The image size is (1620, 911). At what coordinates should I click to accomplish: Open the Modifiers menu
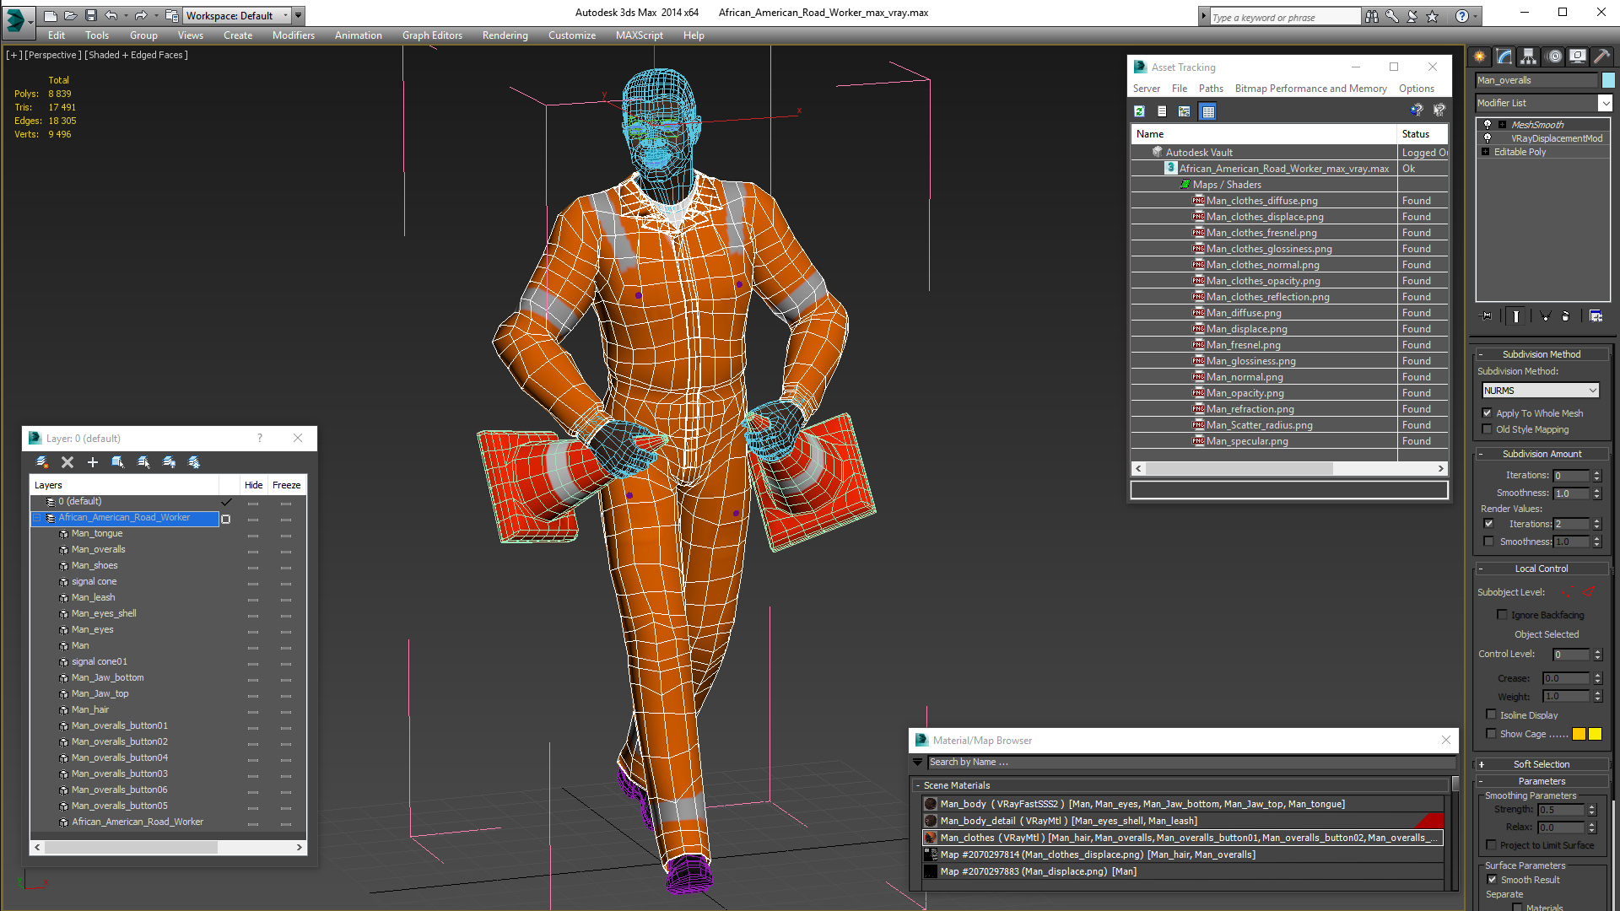[293, 35]
